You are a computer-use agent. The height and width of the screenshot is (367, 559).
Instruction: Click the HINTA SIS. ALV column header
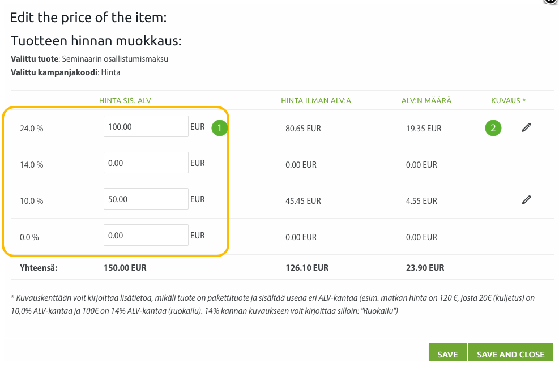(125, 101)
